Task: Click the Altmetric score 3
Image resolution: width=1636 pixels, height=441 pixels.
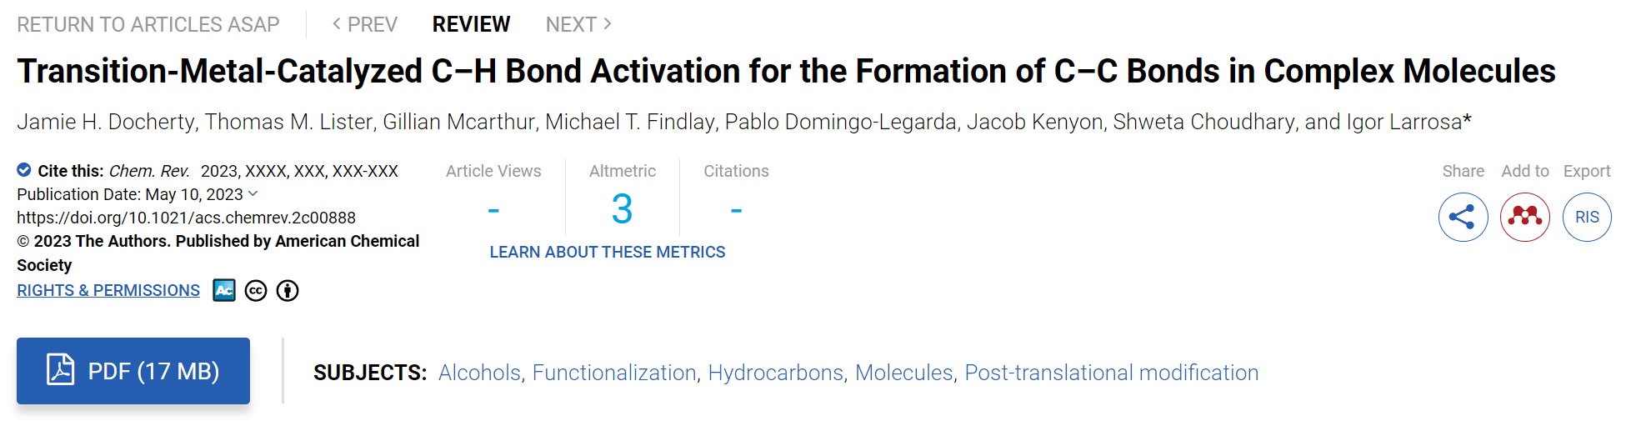Action: [x=622, y=208]
